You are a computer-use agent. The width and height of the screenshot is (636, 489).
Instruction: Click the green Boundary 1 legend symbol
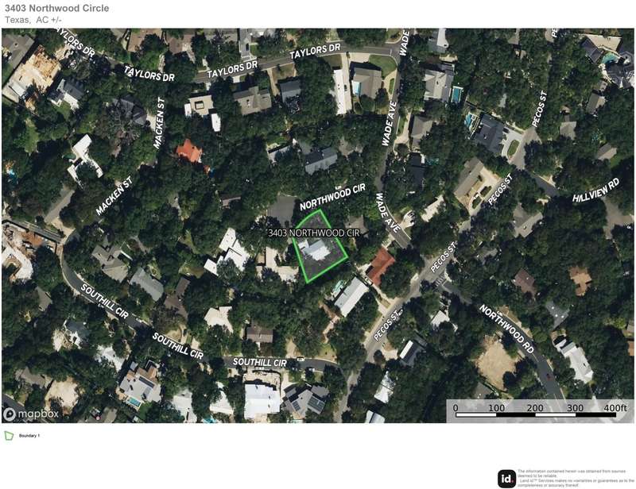(10, 436)
